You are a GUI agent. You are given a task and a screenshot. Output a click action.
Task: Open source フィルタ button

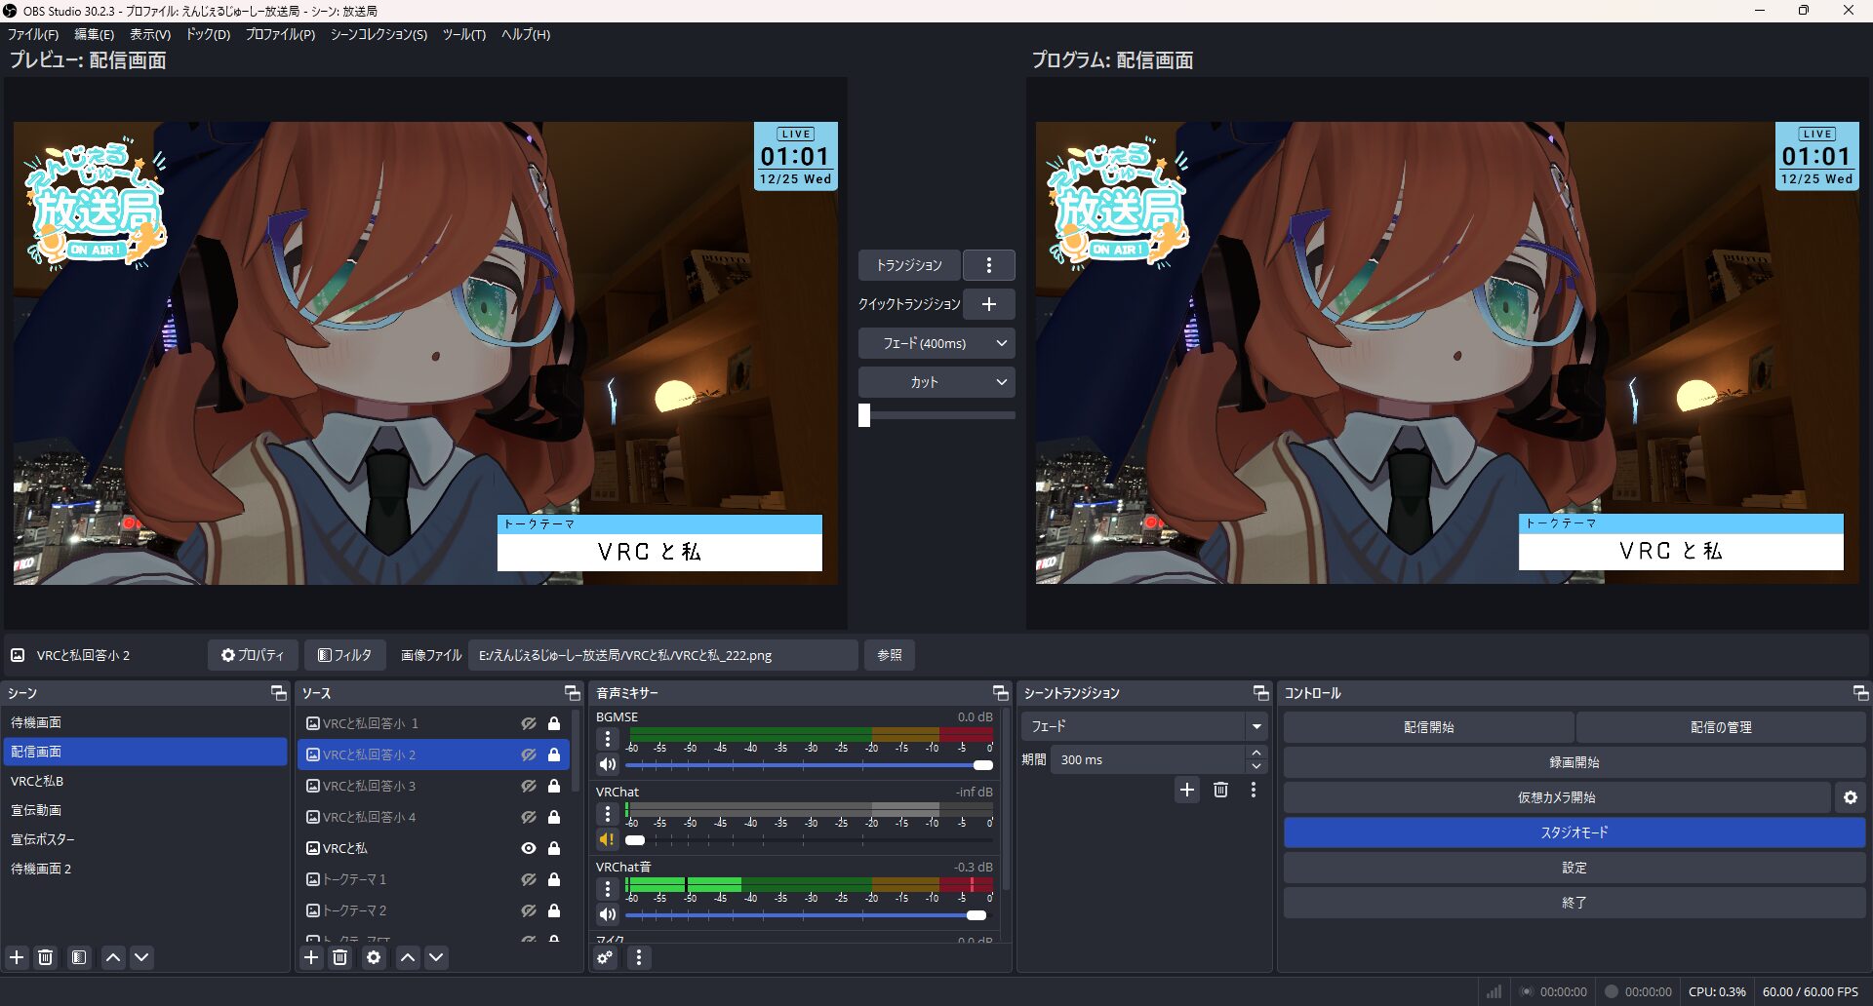[345, 655]
